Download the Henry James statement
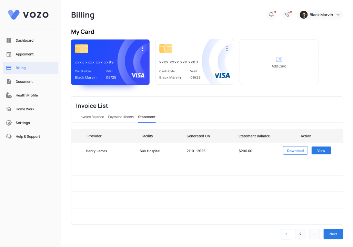This screenshot has width=353, height=247. click(x=295, y=151)
